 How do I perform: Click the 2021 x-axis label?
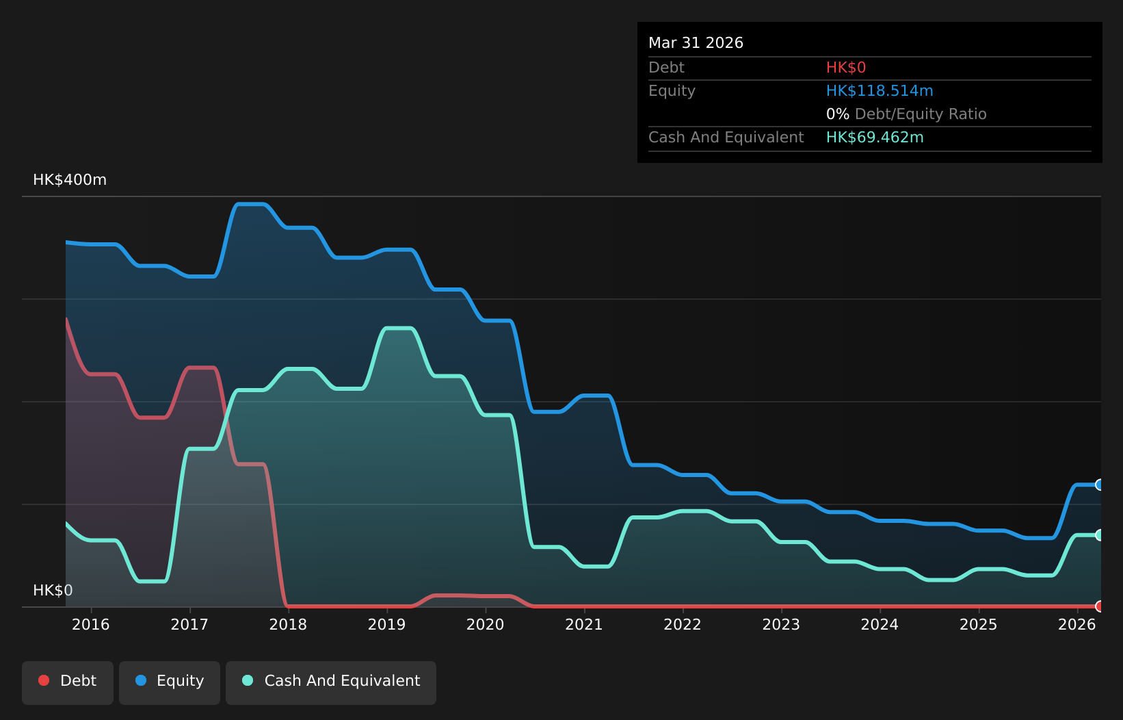pos(584,624)
